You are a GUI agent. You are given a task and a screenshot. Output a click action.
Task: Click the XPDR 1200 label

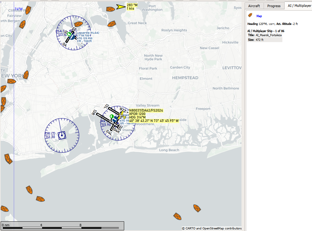(137, 114)
